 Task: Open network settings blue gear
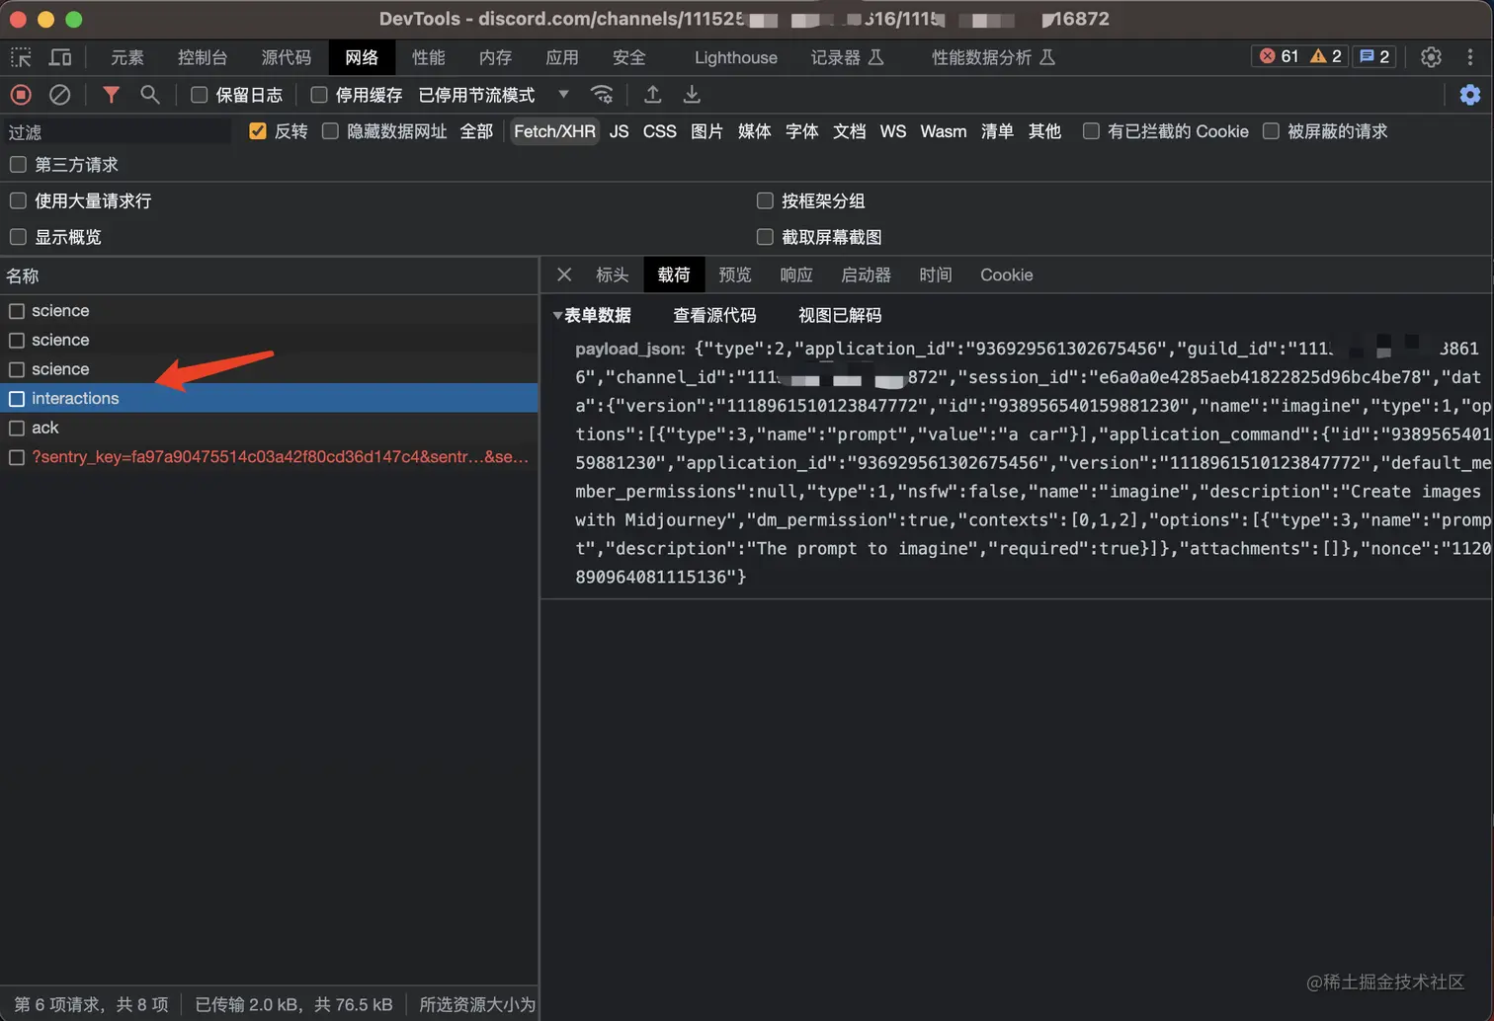(x=1470, y=95)
